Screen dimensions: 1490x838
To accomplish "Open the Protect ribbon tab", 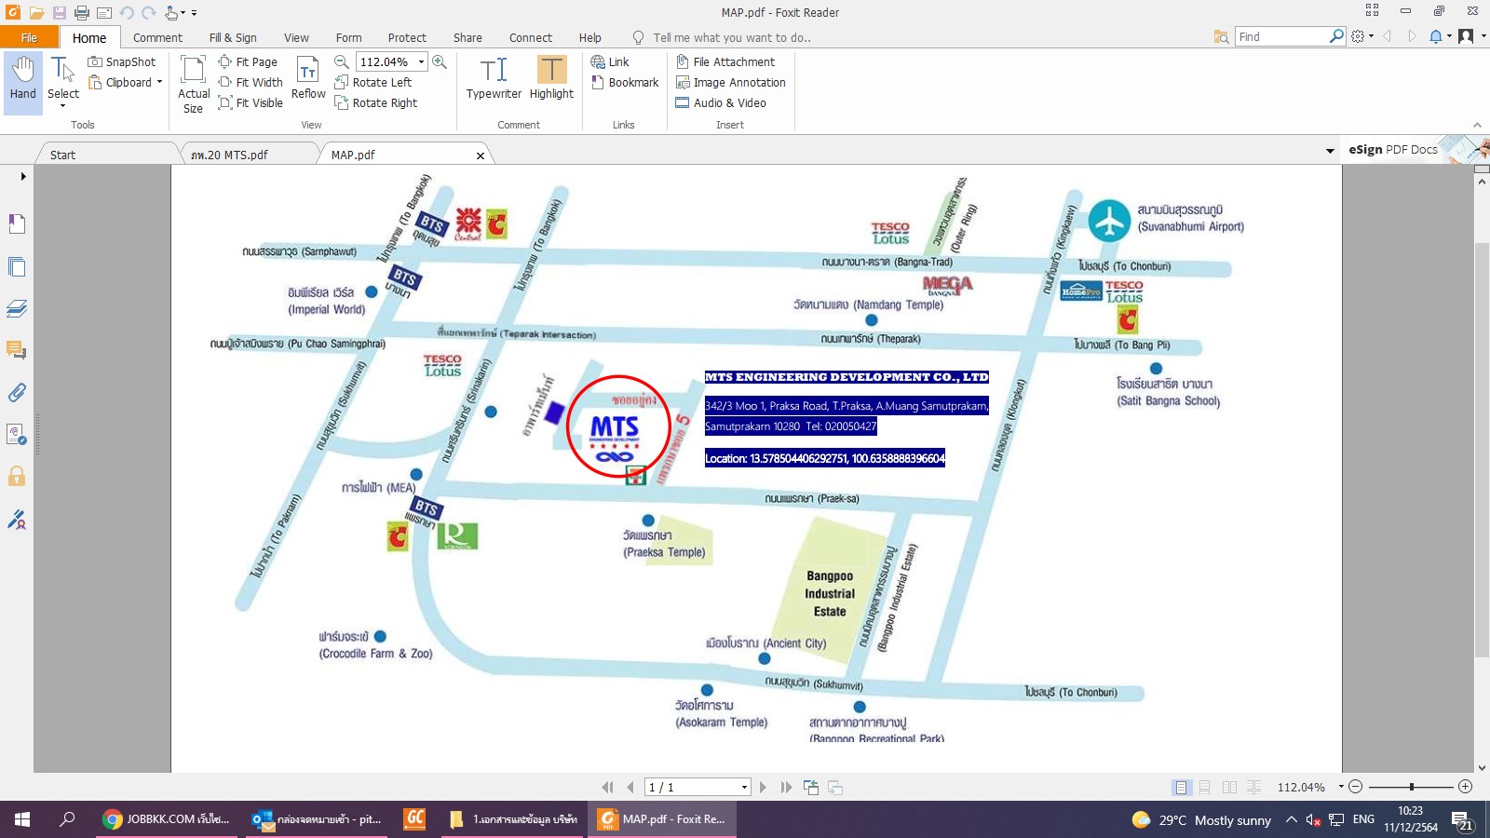I will coord(407,37).
